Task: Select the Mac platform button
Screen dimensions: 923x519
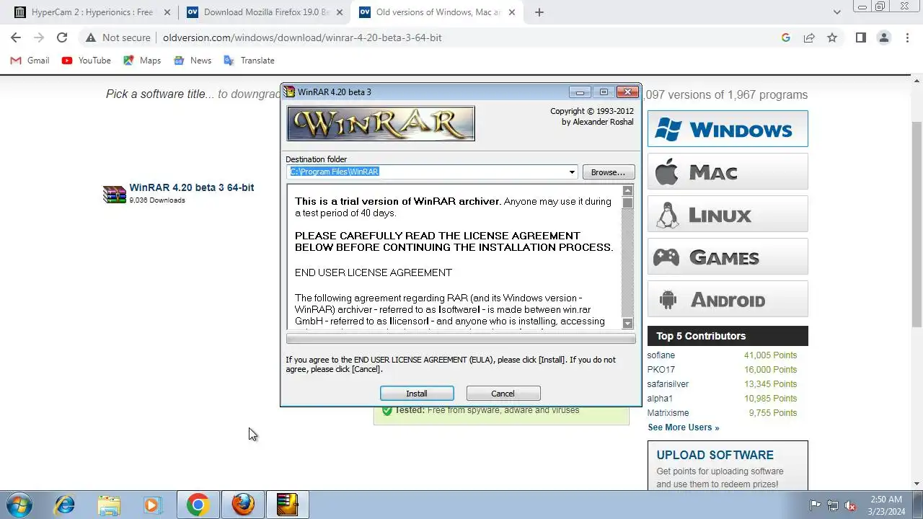Action: [x=728, y=172]
